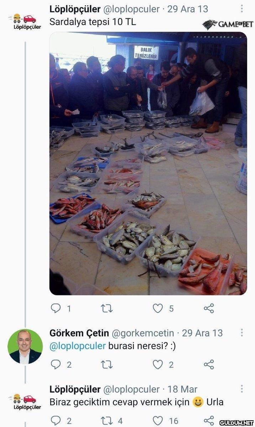Image resolution: width=255 pixels, height=427 pixels.
Task: Reply to Görkem Çetin's tweet
Action: [x=56, y=364]
